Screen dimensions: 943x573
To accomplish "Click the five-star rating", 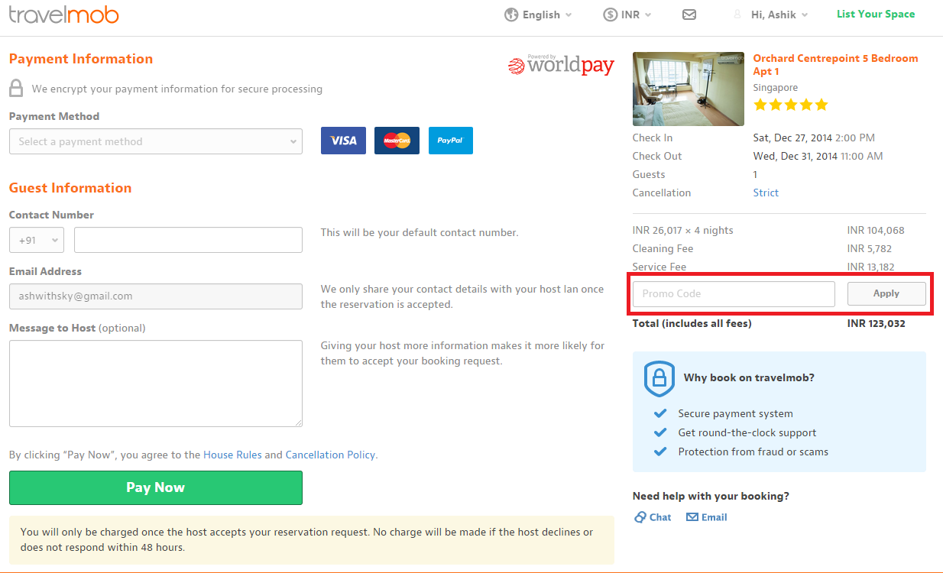I will [x=790, y=105].
